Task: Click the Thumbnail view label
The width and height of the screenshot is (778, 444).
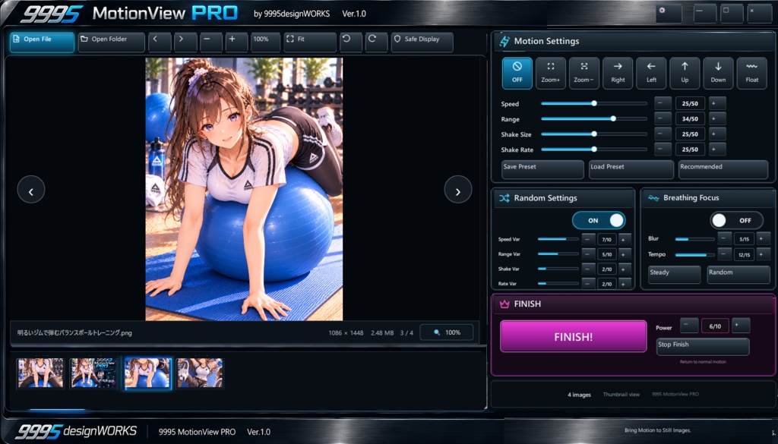Action: point(621,395)
